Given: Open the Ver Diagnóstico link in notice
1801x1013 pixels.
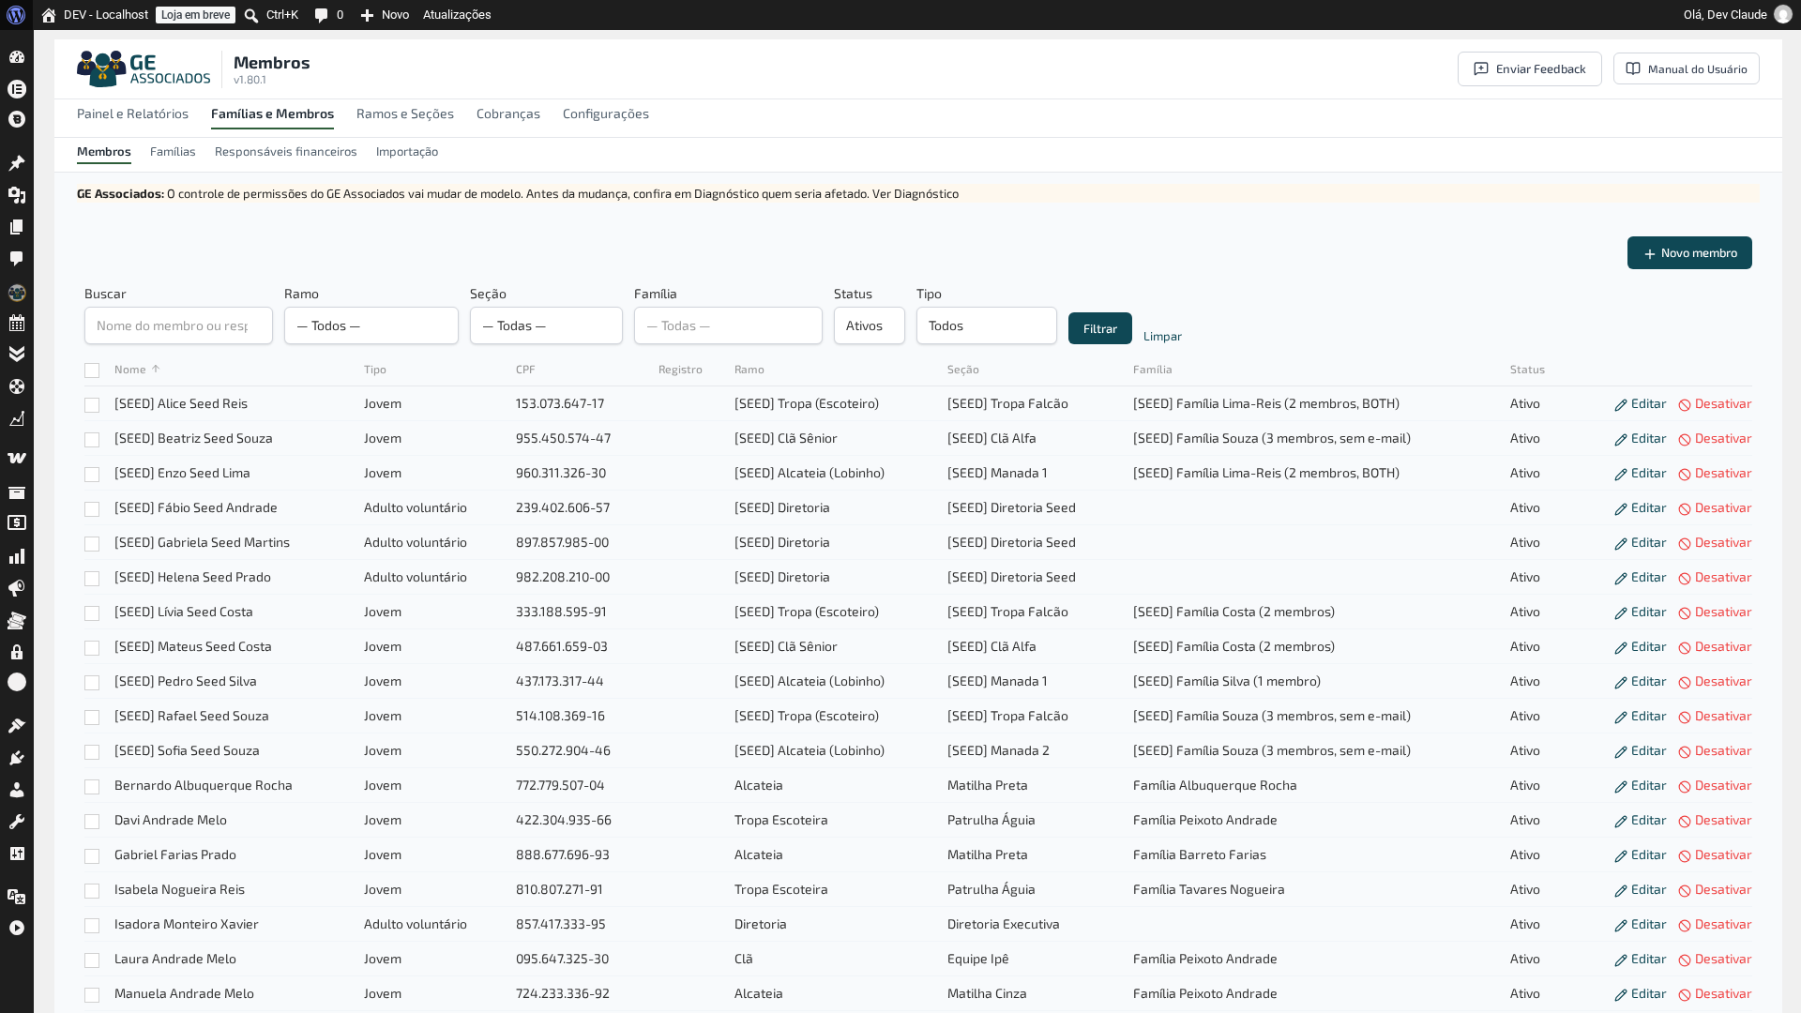Looking at the screenshot, I should (x=916, y=193).
